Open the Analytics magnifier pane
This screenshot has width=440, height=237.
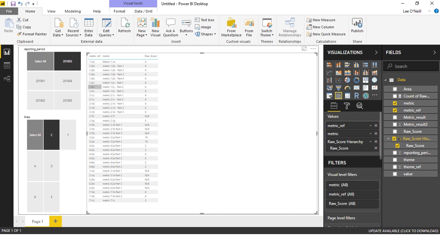[x=359, y=106]
